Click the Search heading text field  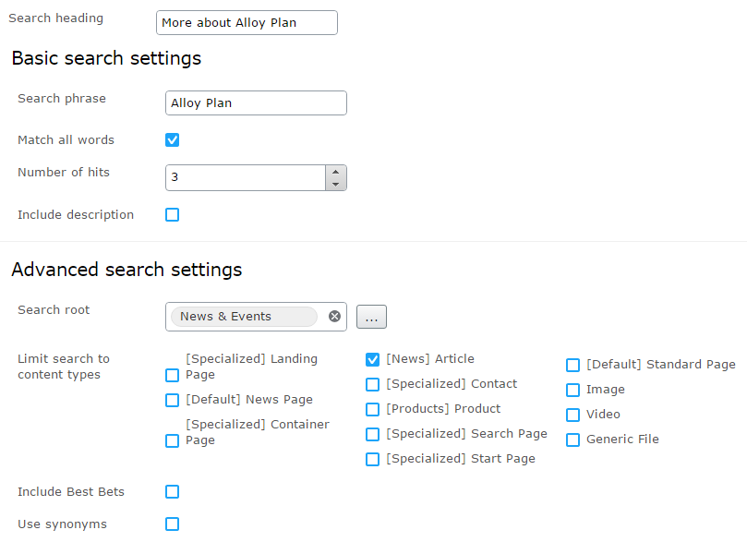click(247, 22)
